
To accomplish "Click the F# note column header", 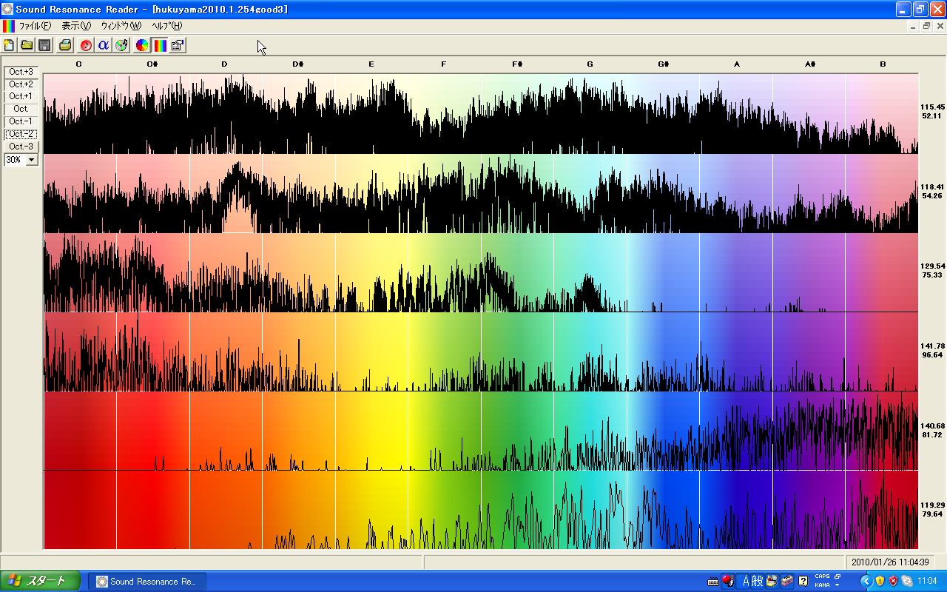I will 517,64.
